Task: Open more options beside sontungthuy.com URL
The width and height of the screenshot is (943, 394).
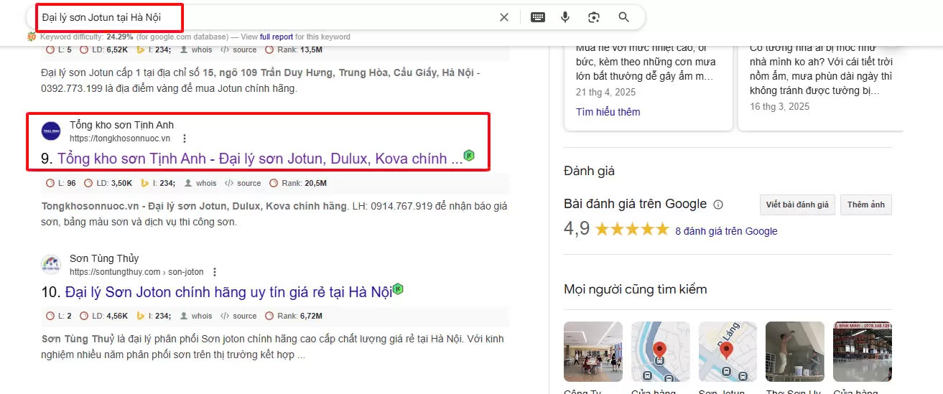Action: pyautogui.click(x=214, y=272)
